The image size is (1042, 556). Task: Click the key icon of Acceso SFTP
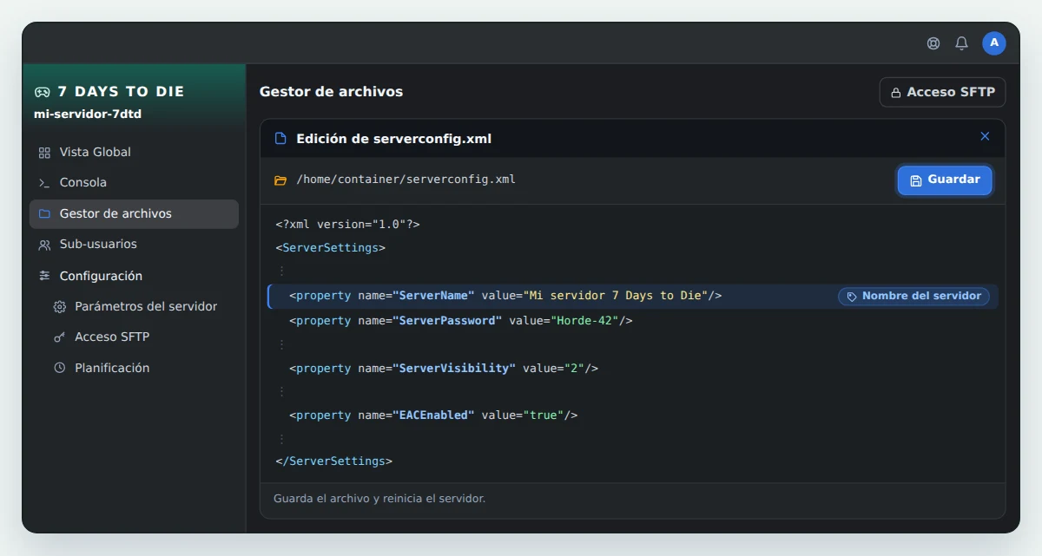(x=60, y=337)
